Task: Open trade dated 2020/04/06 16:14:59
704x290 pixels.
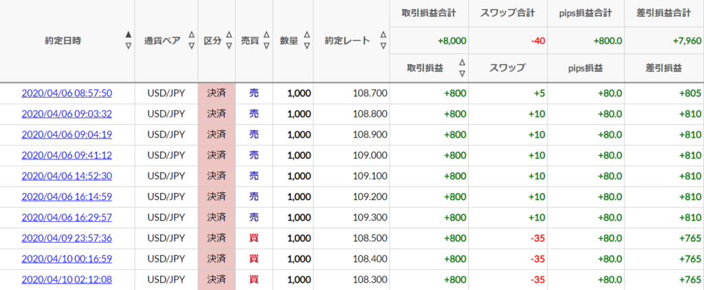Action: click(67, 197)
